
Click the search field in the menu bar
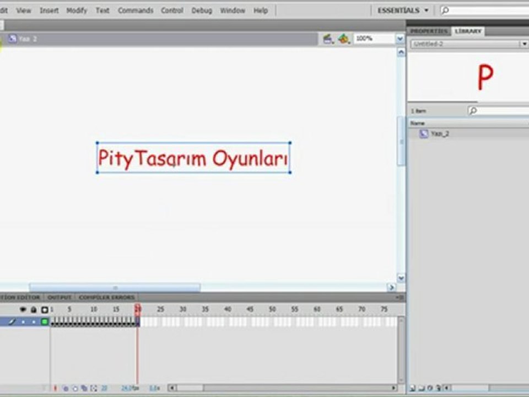(x=484, y=10)
